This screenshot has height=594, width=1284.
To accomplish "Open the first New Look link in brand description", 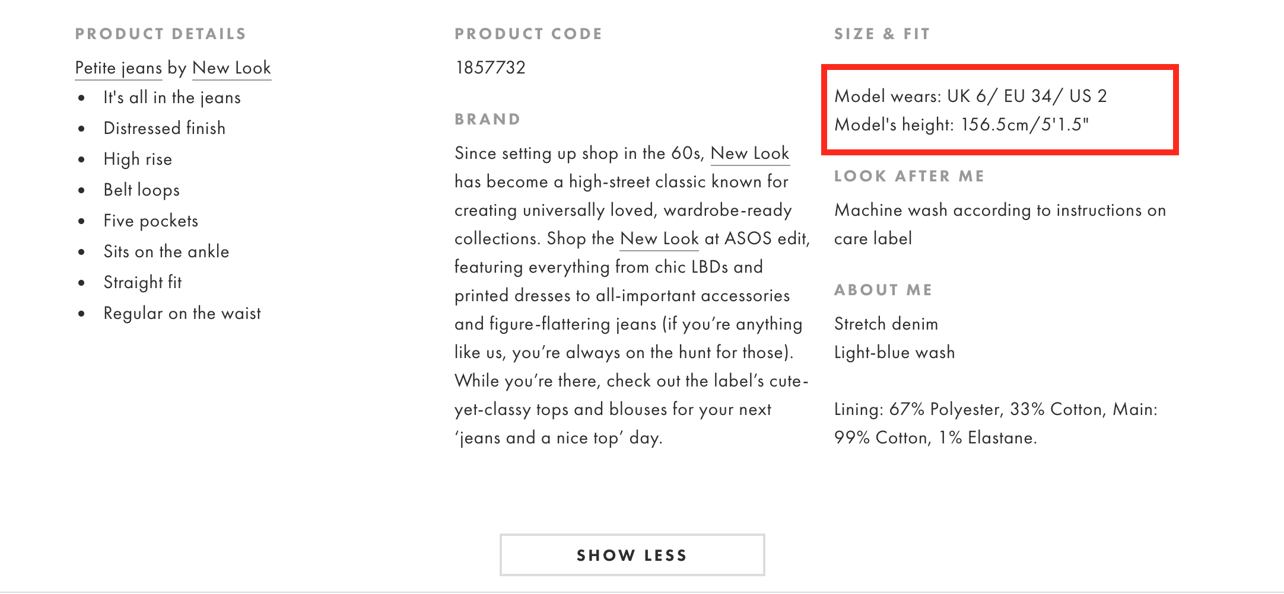I will pos(750,153).
